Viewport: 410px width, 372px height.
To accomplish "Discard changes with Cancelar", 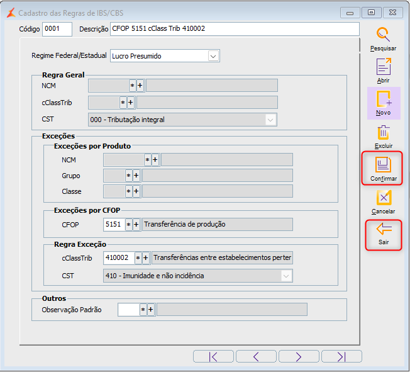I will [384, 202].
